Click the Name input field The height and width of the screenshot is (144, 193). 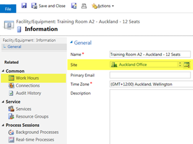click(150, 54)
